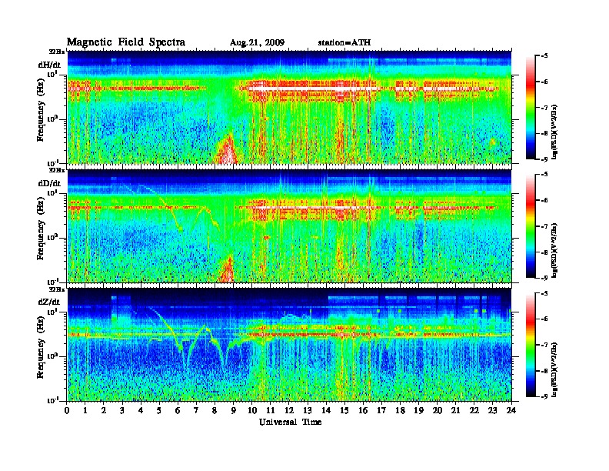Select the "dD/dt" panel label
The image size is (609, 471).
click(49, 183)
